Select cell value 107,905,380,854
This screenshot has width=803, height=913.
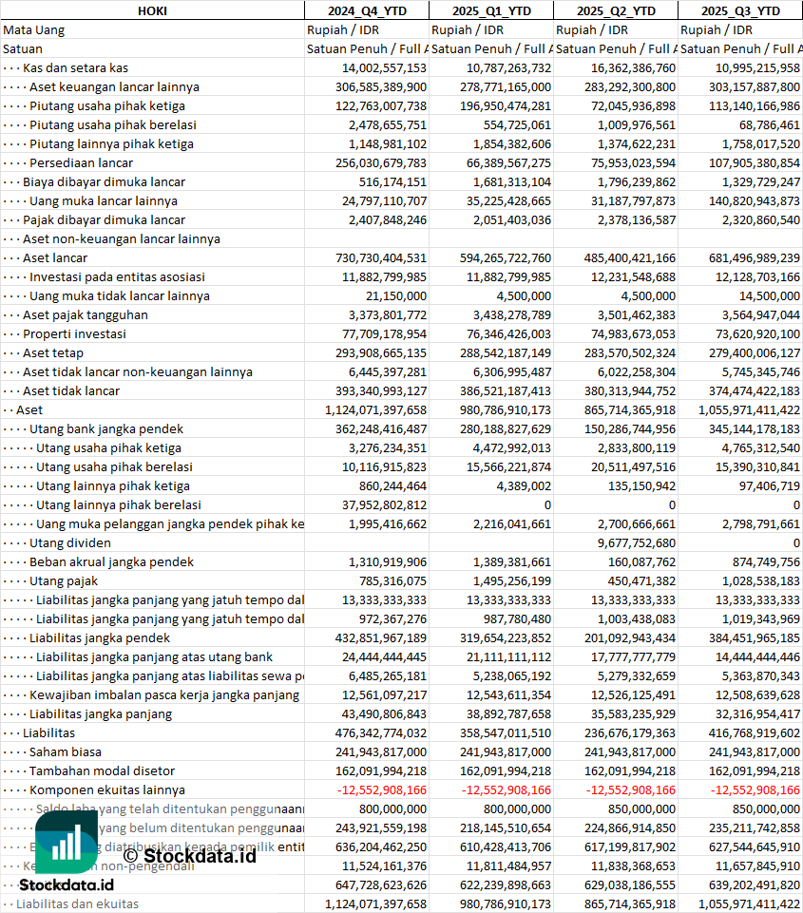click(755, 163)
